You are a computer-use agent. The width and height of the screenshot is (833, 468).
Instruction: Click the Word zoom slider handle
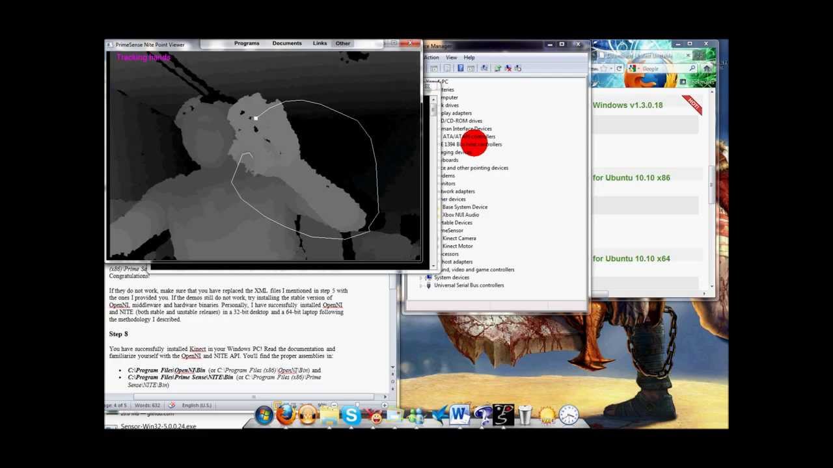tap(357, 404)
